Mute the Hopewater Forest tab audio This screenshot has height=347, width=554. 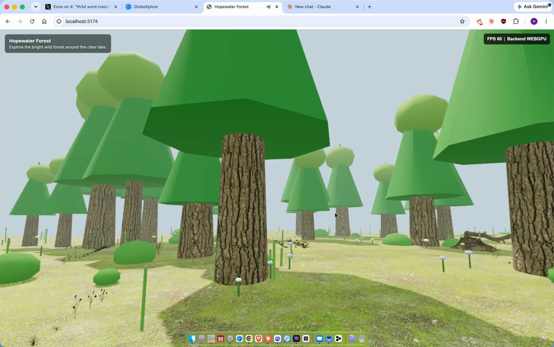coord(268,7)
